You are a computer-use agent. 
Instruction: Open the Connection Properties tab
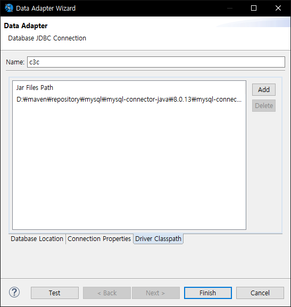tap(99, 239)
